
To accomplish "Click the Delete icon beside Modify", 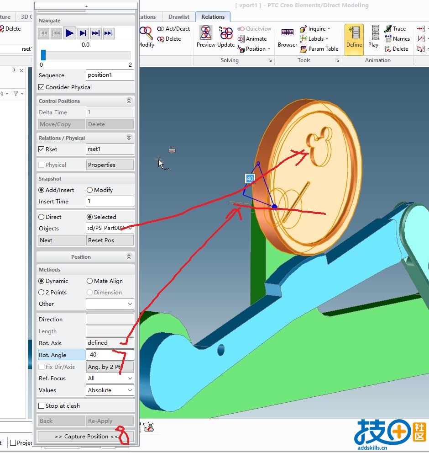I will 161,39.
